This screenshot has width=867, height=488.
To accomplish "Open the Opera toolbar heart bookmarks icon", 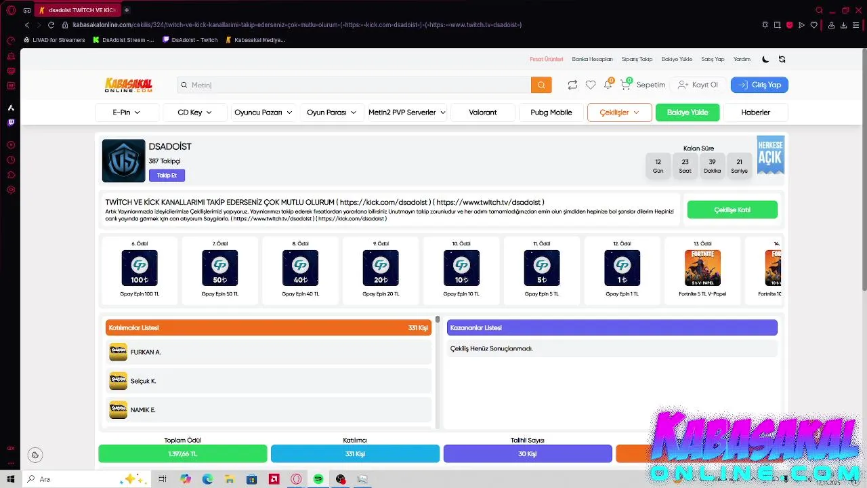I will [814, 25].
